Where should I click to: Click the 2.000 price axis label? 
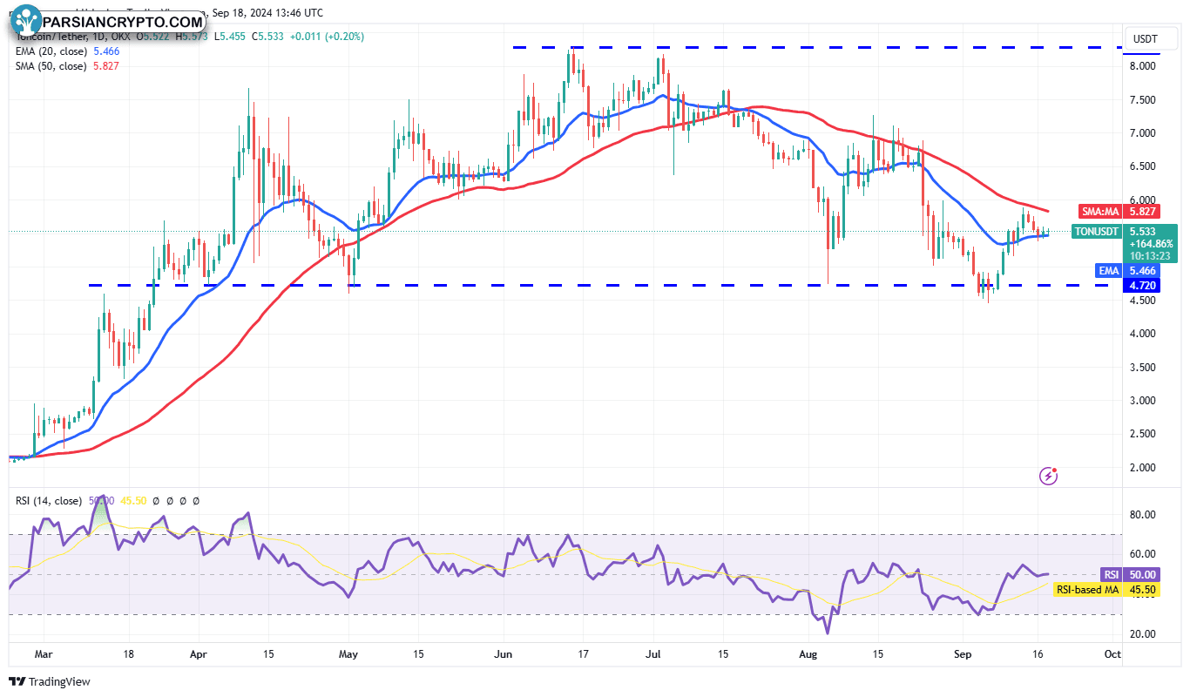[1142, 468]
